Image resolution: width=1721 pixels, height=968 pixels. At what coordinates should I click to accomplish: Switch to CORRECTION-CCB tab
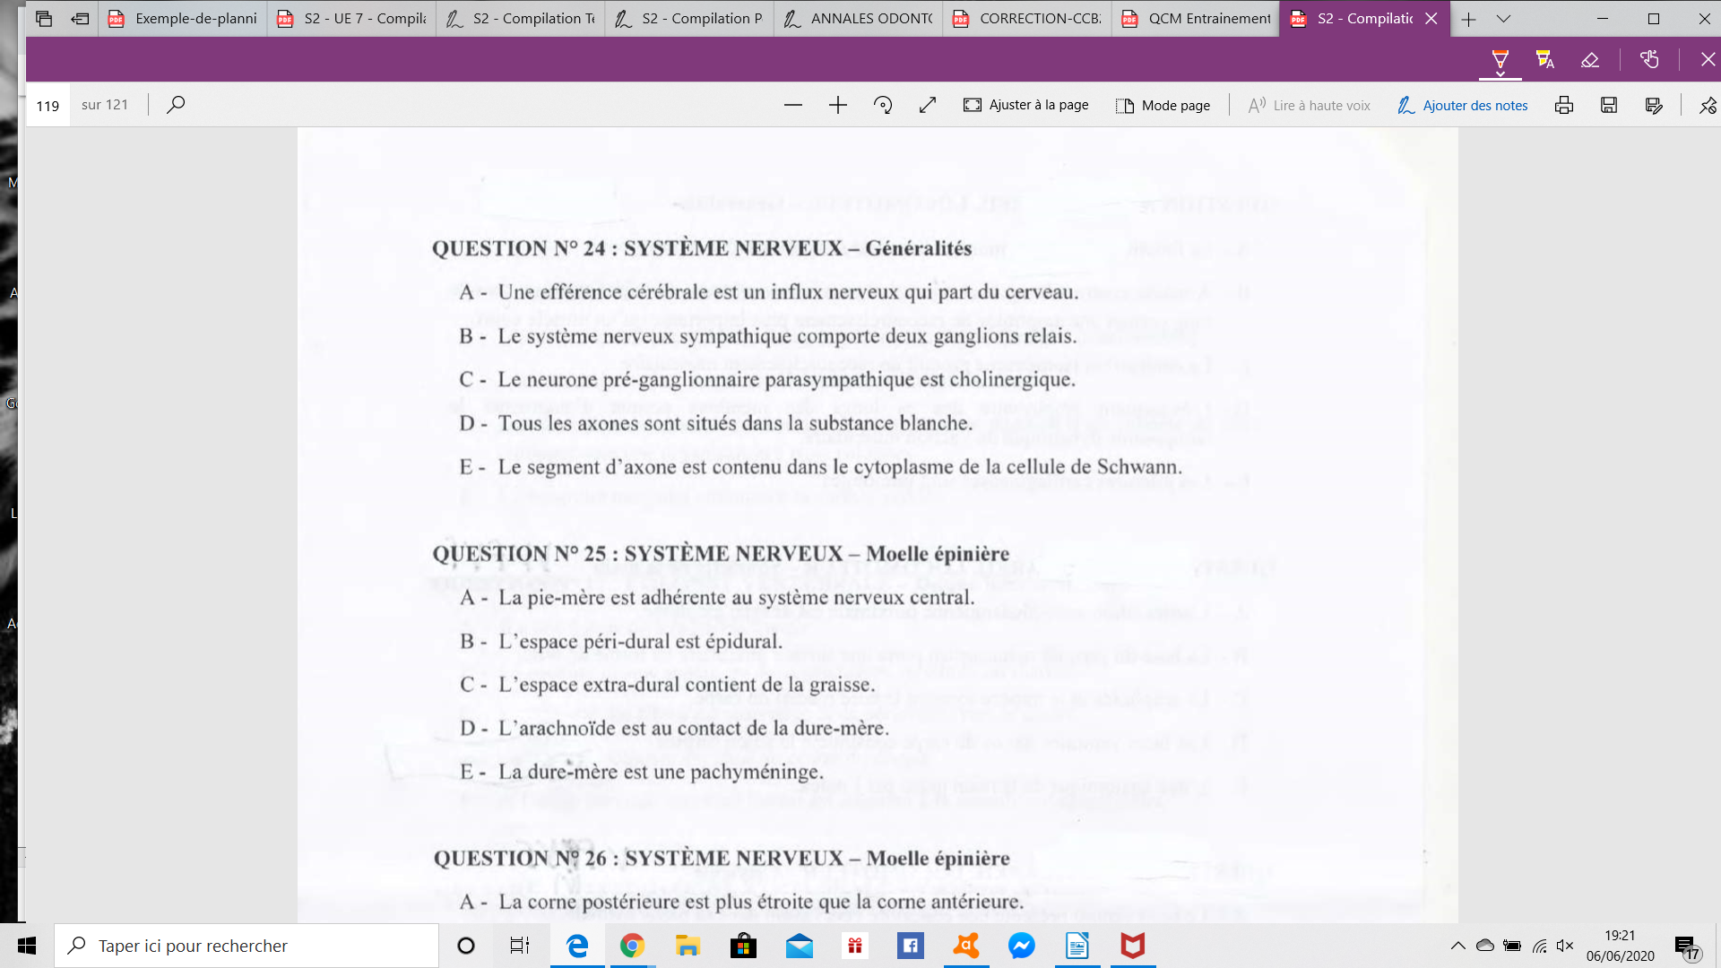[1026, 18]
